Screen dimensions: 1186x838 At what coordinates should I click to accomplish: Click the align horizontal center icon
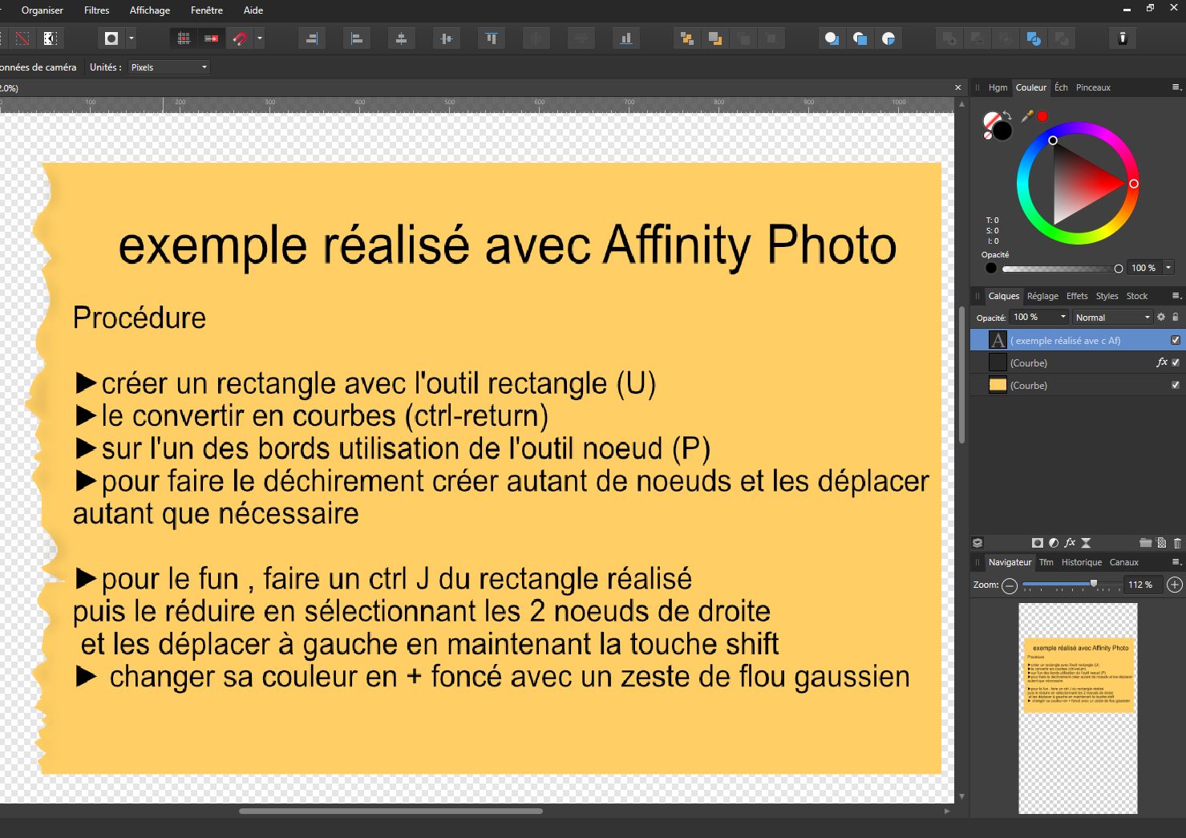(402, 38)
